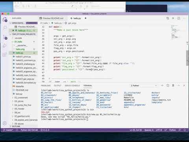The width and height of the screenshot is (189, 142).
Task: Expand the .vscode folder
Action: (x=18, y=38)
